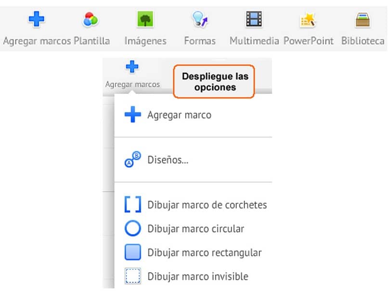This screenshot has width=388, height=291.
Task: Click the blue plus Agregar marcos toolbar icon
Action: 37,20
